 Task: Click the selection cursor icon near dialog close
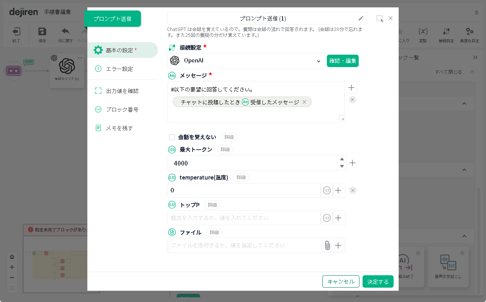(380, 19)
